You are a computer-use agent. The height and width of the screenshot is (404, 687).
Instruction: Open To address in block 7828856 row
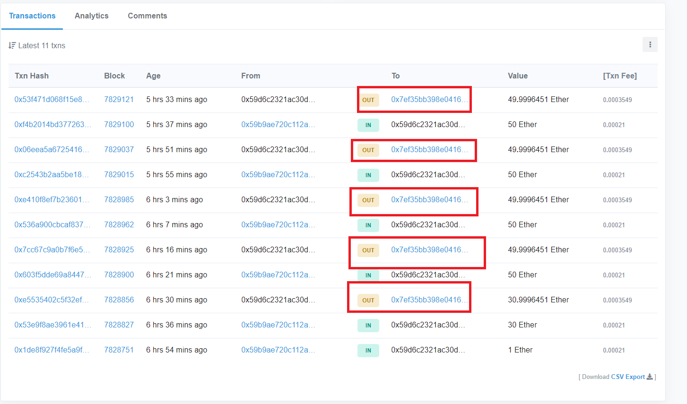(x=429, y=300)
